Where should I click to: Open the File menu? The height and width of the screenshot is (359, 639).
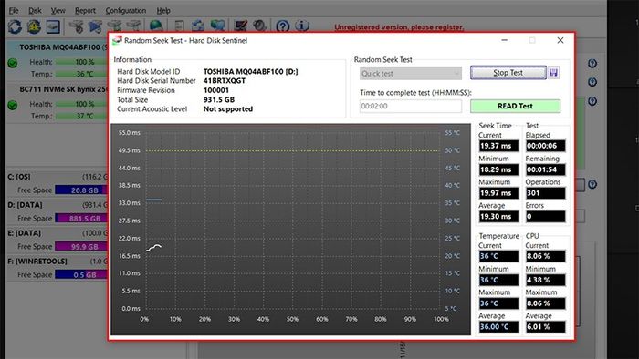14,11
